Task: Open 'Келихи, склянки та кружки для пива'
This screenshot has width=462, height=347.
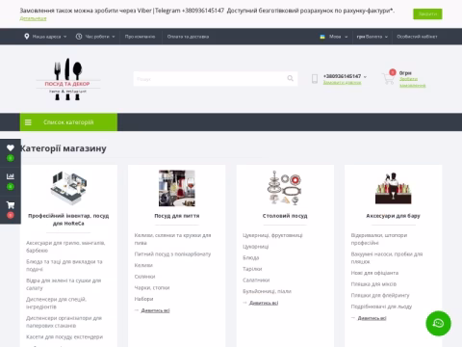Action: (x=172, y=239)
